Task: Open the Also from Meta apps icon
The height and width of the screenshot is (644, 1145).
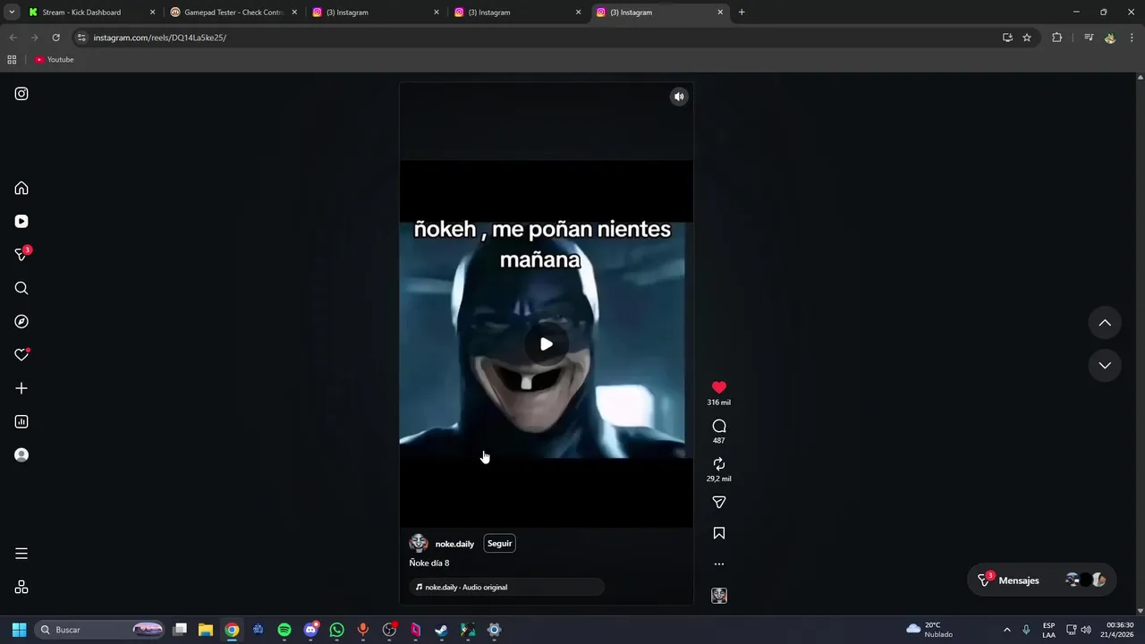Action: point(21,587)
